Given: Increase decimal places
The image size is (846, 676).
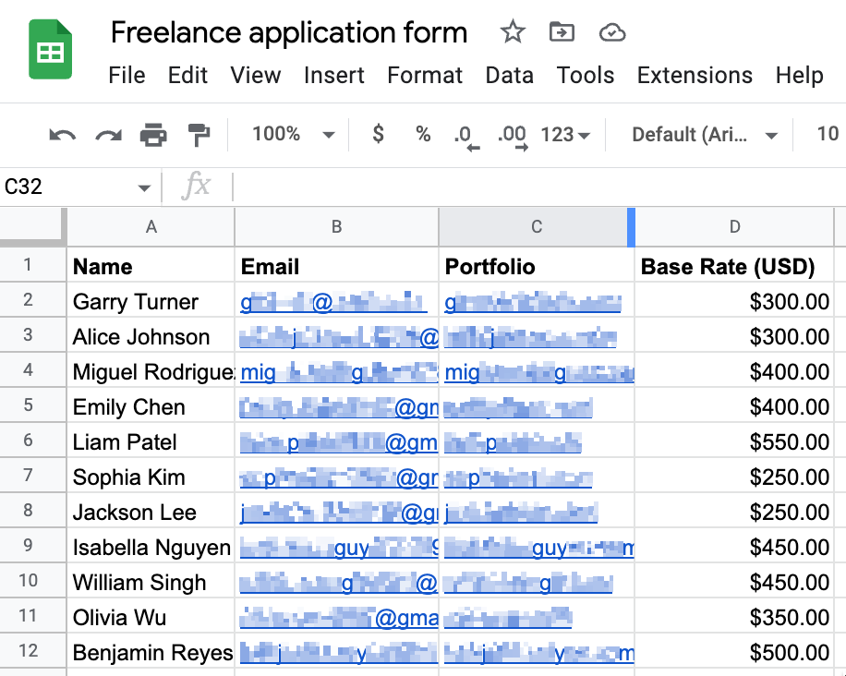Looking at the screenshot, I should [513, 136].
